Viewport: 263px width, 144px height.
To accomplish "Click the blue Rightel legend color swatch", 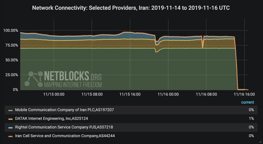I will (10, 128).
